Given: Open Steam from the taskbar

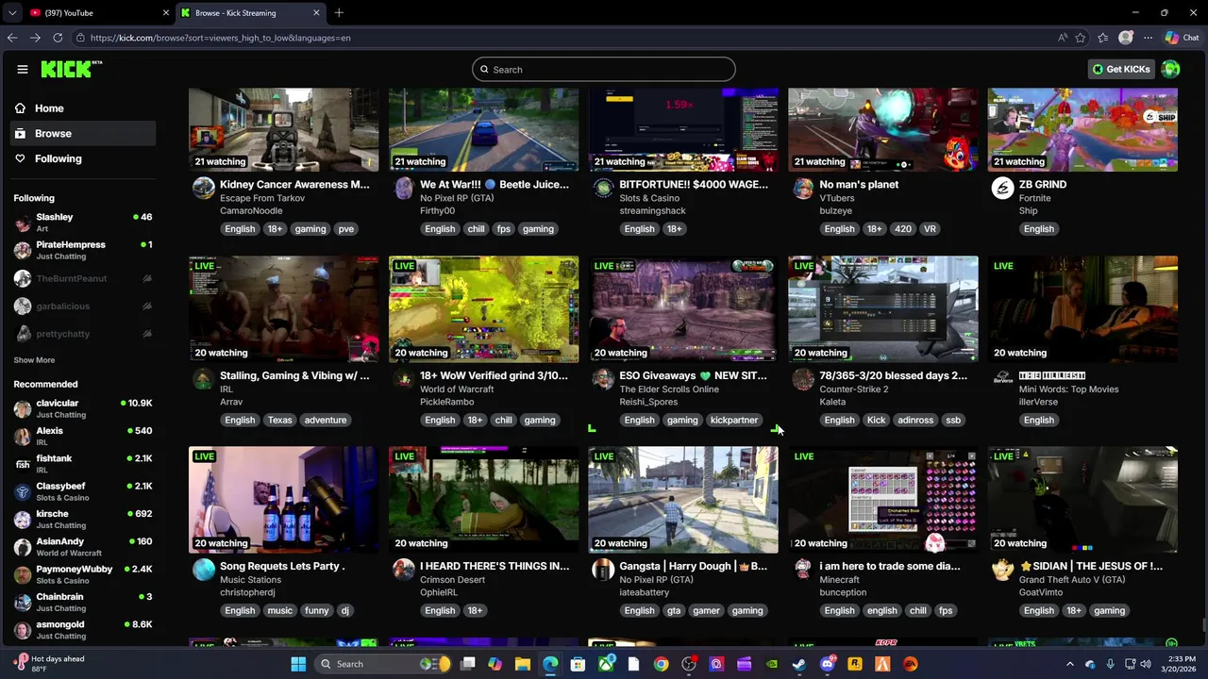Looking at the screenshot, I should point(799,664).
